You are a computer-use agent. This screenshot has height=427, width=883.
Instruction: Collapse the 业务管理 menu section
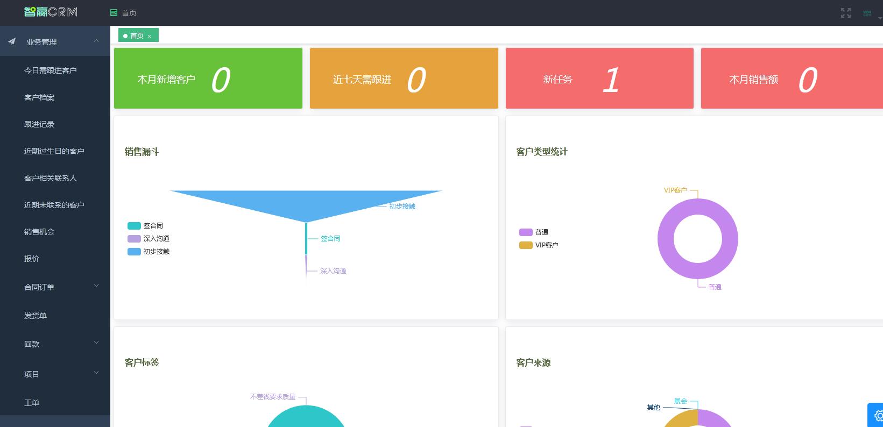pos(96,41)
